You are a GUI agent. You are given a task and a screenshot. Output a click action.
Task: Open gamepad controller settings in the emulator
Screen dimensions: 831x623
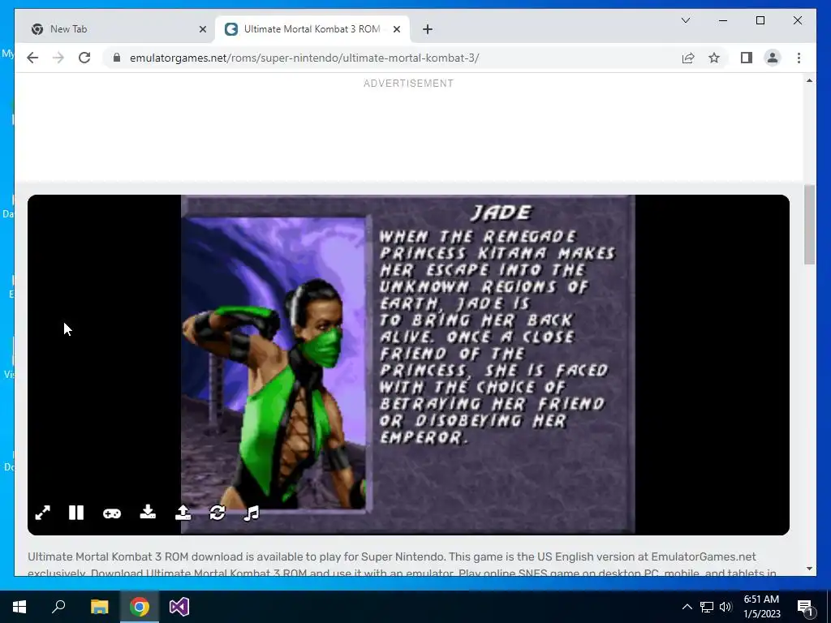[112, 513]
